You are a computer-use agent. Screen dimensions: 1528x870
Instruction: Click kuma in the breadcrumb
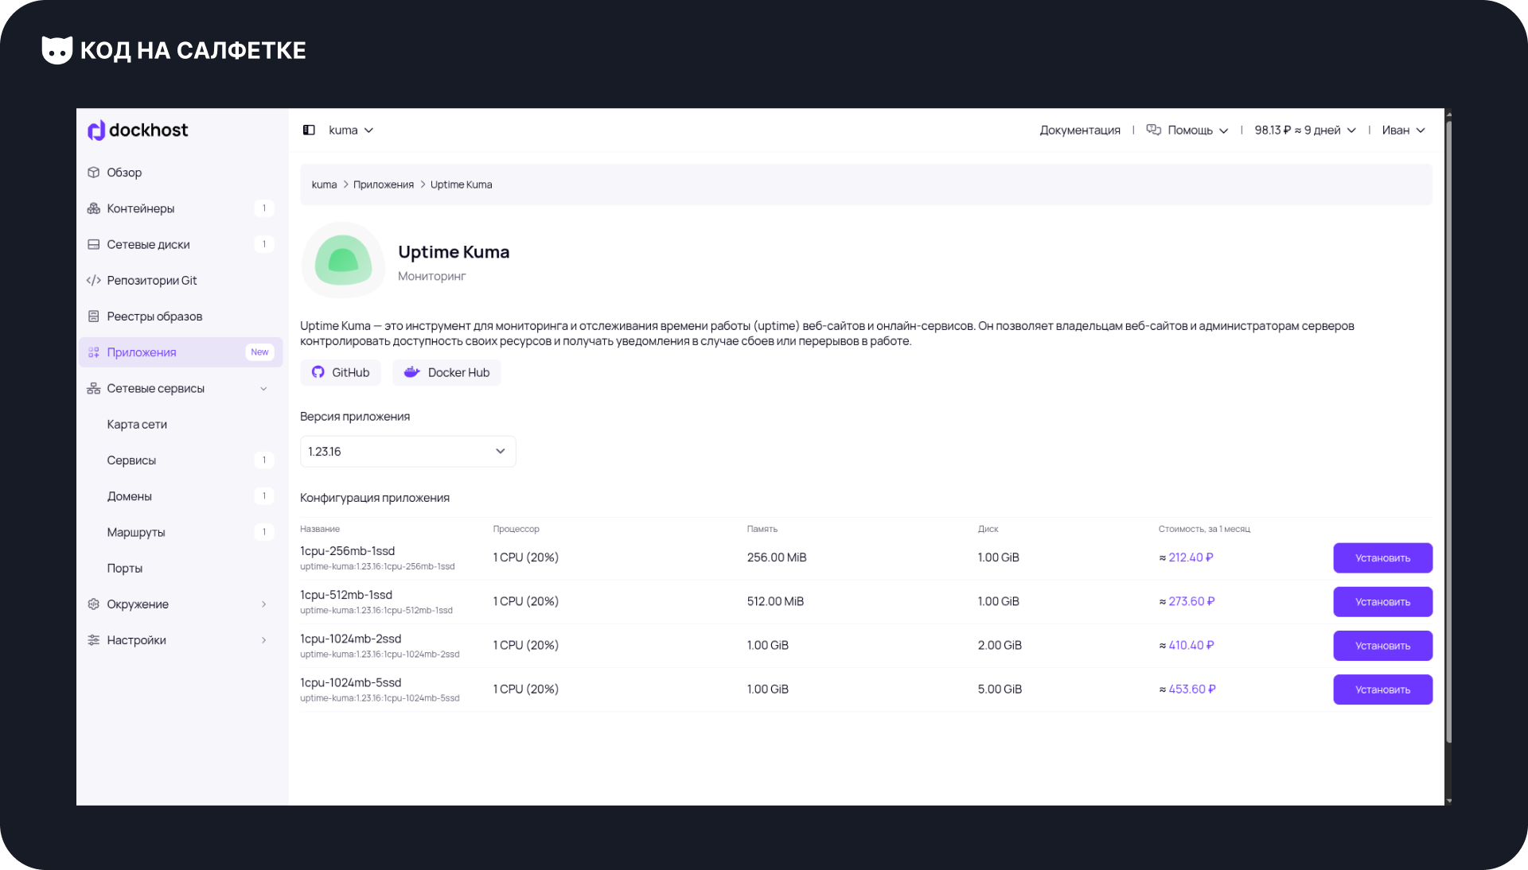tap(324, 184)
